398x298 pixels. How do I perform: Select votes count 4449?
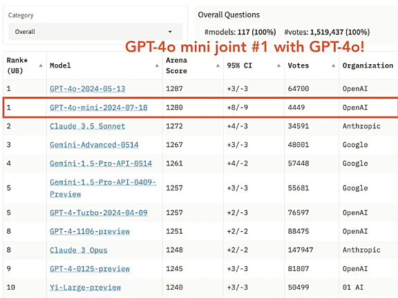(x=296, y=108)
